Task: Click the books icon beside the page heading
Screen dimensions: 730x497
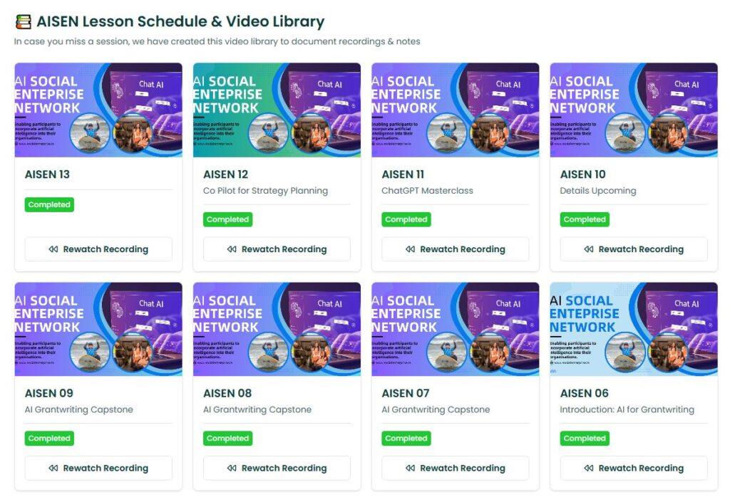Action: (x=24, y=22)
